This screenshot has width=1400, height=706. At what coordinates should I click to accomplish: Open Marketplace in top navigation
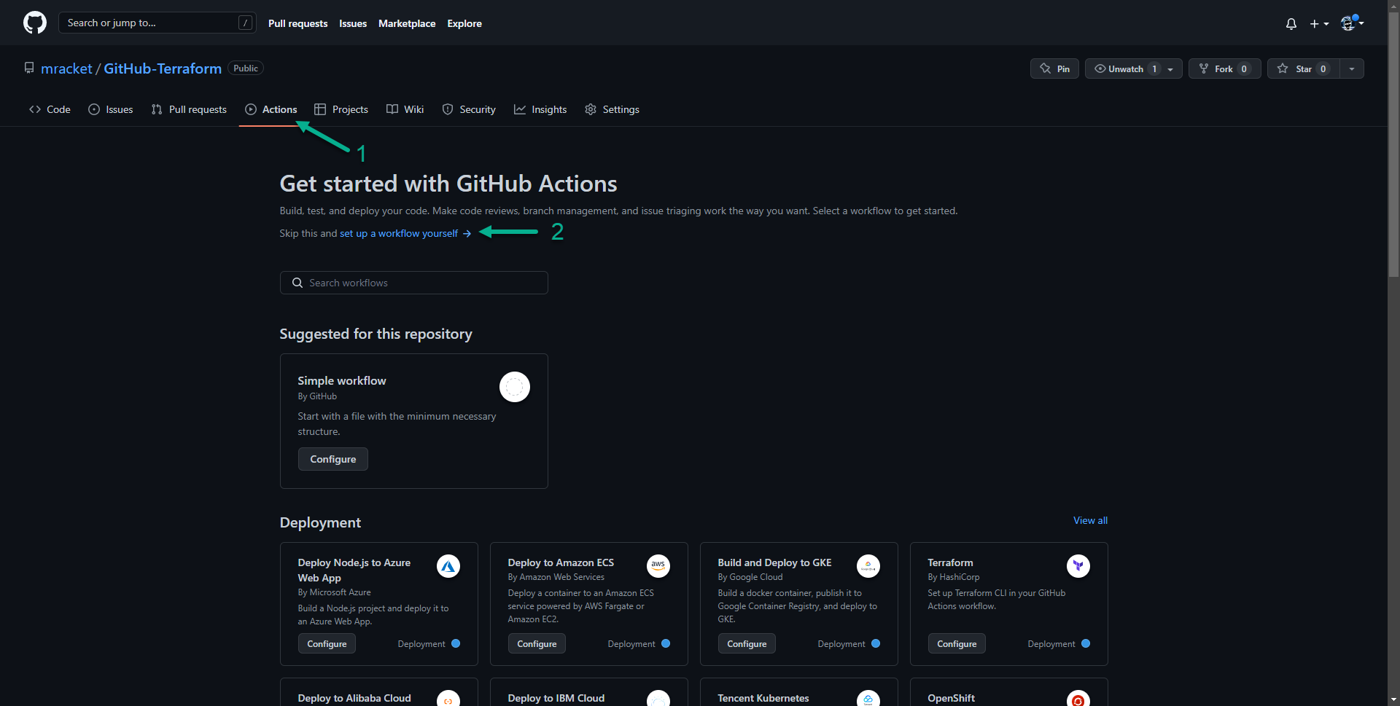pyautogui.click(x=407, y=23)
